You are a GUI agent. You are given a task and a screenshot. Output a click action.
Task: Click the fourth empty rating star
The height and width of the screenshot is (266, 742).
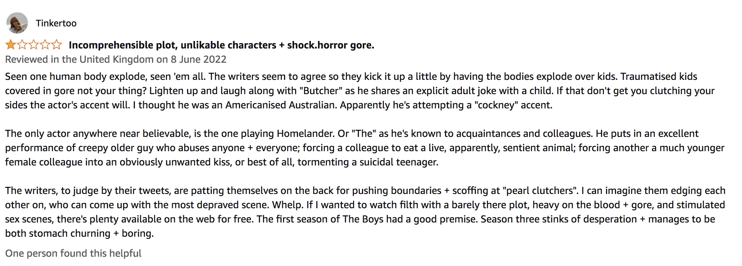[x=45, y=45]
